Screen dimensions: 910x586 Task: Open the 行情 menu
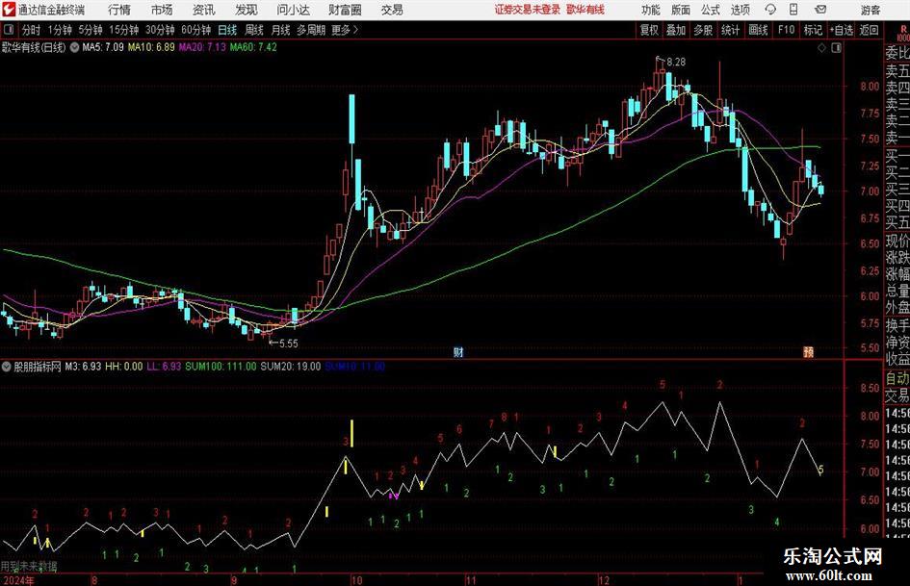click(119, 10)
